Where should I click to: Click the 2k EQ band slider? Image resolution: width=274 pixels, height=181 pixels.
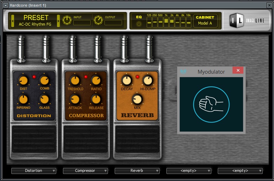(x=172, y=22)
